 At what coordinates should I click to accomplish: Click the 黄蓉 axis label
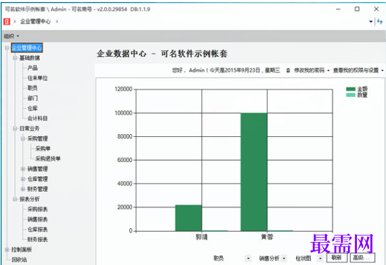point(267,237)
